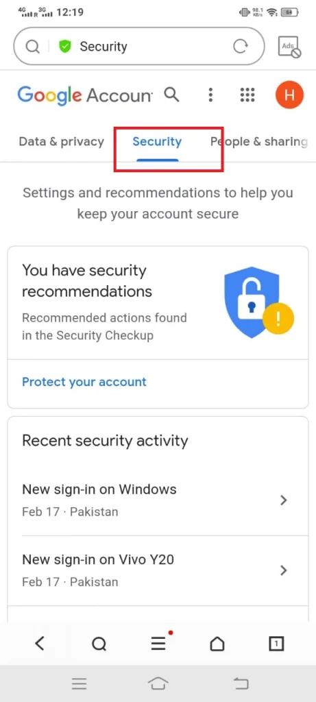Tap the search magnifier in address bar

pyautogui.click(x=33, y=46)
